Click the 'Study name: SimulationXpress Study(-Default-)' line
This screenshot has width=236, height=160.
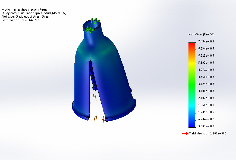point(34,13)
